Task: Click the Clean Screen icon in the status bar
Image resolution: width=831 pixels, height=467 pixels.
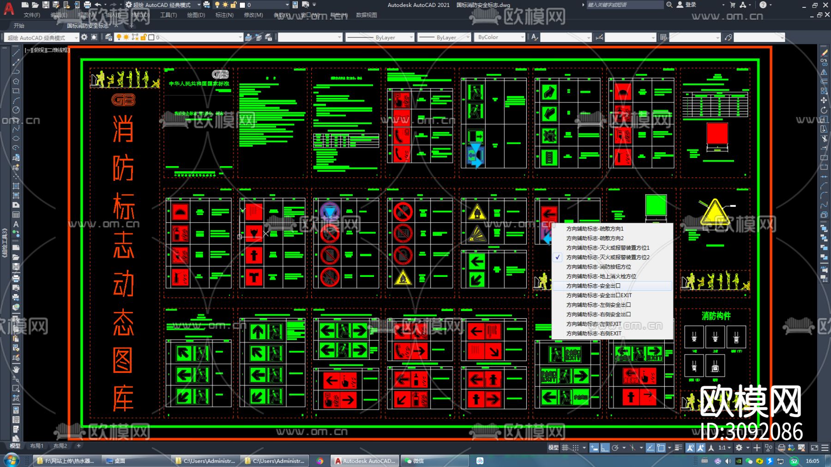Action: (x=814, y=448)
